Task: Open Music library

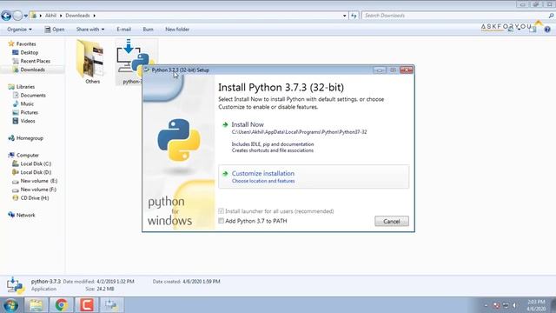Action: (x=27, y=104)
